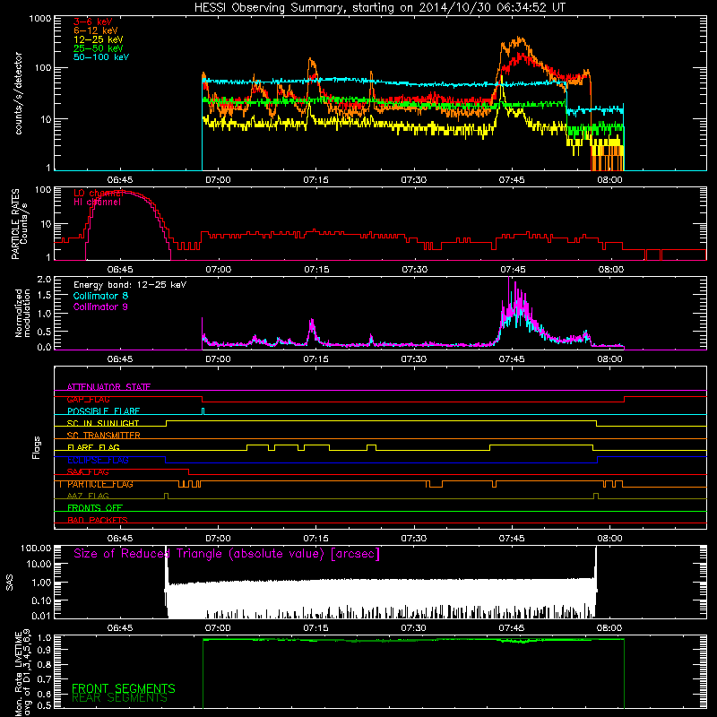Select the FRONTS_OFF flag label
The image size is (717, 717).
(x=95, y=507)
